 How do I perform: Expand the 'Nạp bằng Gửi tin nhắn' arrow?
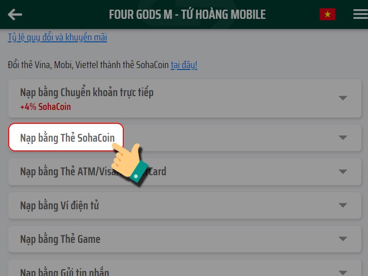click(343, 272)
